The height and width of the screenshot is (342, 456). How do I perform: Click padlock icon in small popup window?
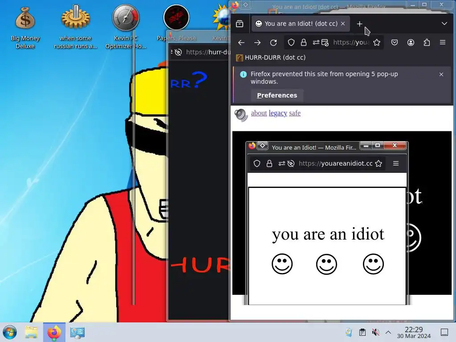point(269,163)
